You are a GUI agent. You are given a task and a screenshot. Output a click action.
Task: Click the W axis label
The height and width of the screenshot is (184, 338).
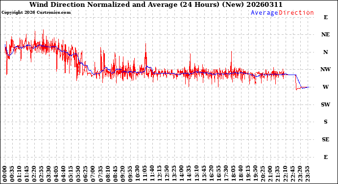pyautogui.click(x=325, y=87)
